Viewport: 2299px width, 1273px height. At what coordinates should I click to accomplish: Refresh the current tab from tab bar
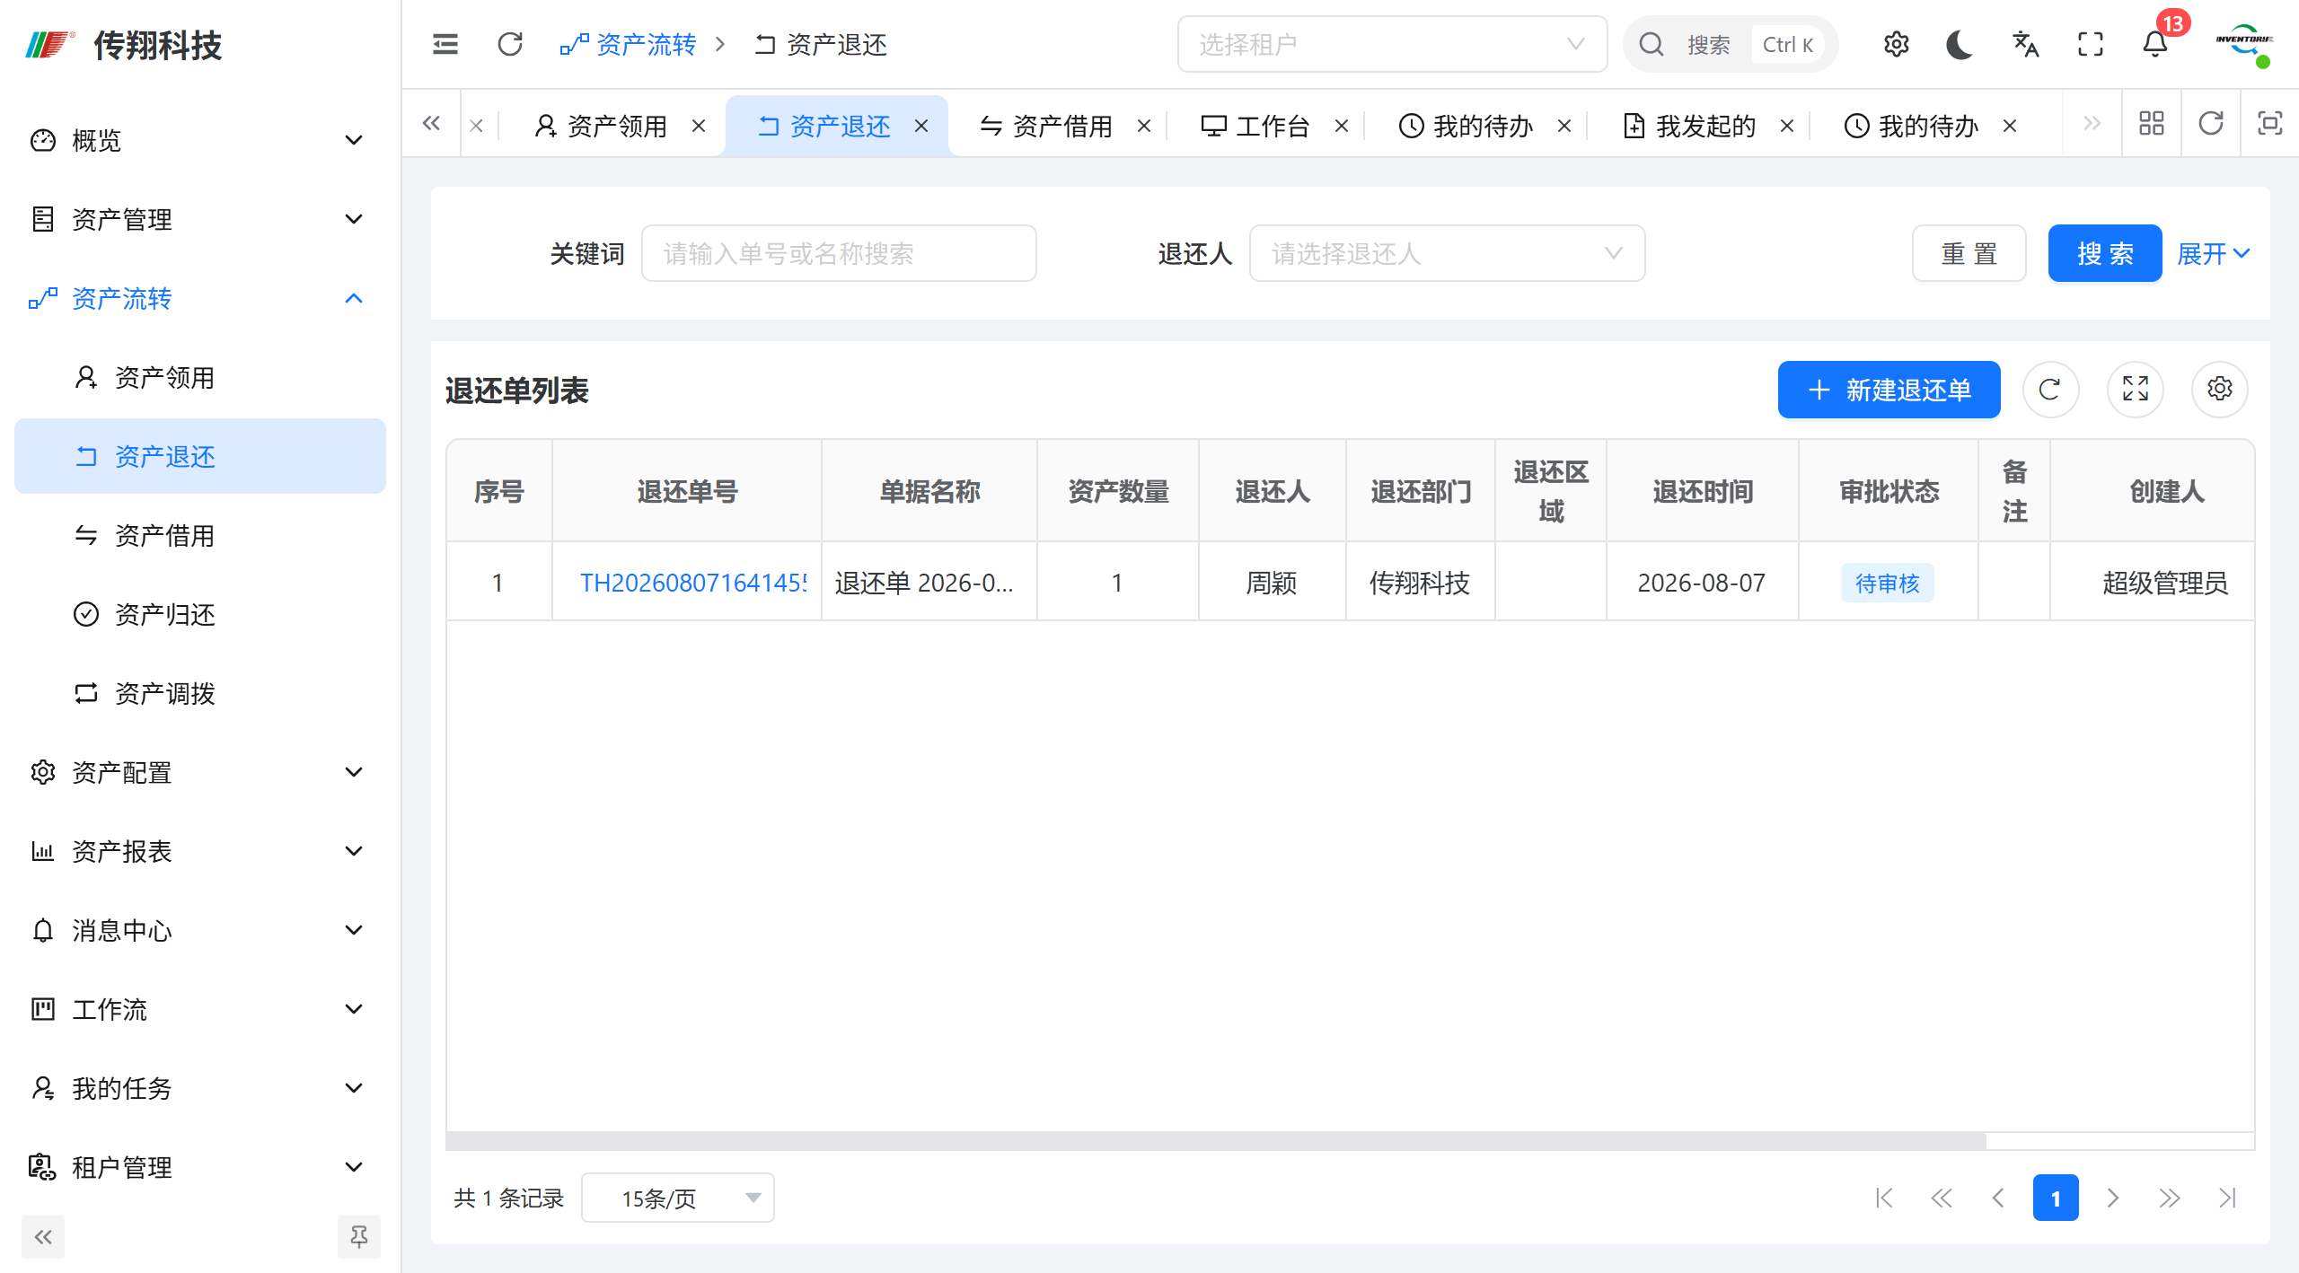tap(2211, 124)
